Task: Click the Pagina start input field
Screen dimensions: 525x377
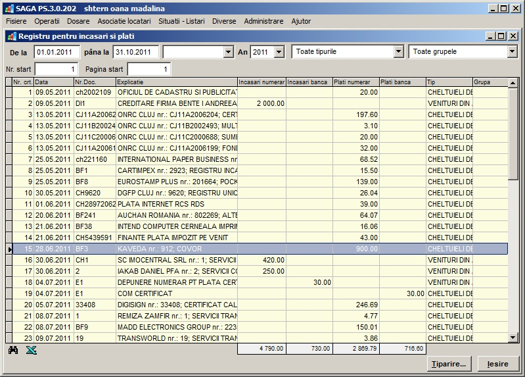Action: point(149,70)
